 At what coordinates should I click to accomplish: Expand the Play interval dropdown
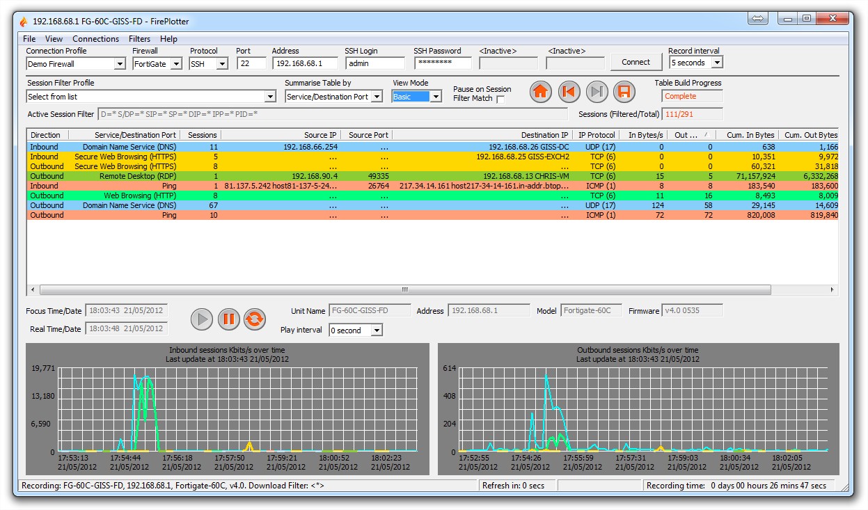coord(377,330)
